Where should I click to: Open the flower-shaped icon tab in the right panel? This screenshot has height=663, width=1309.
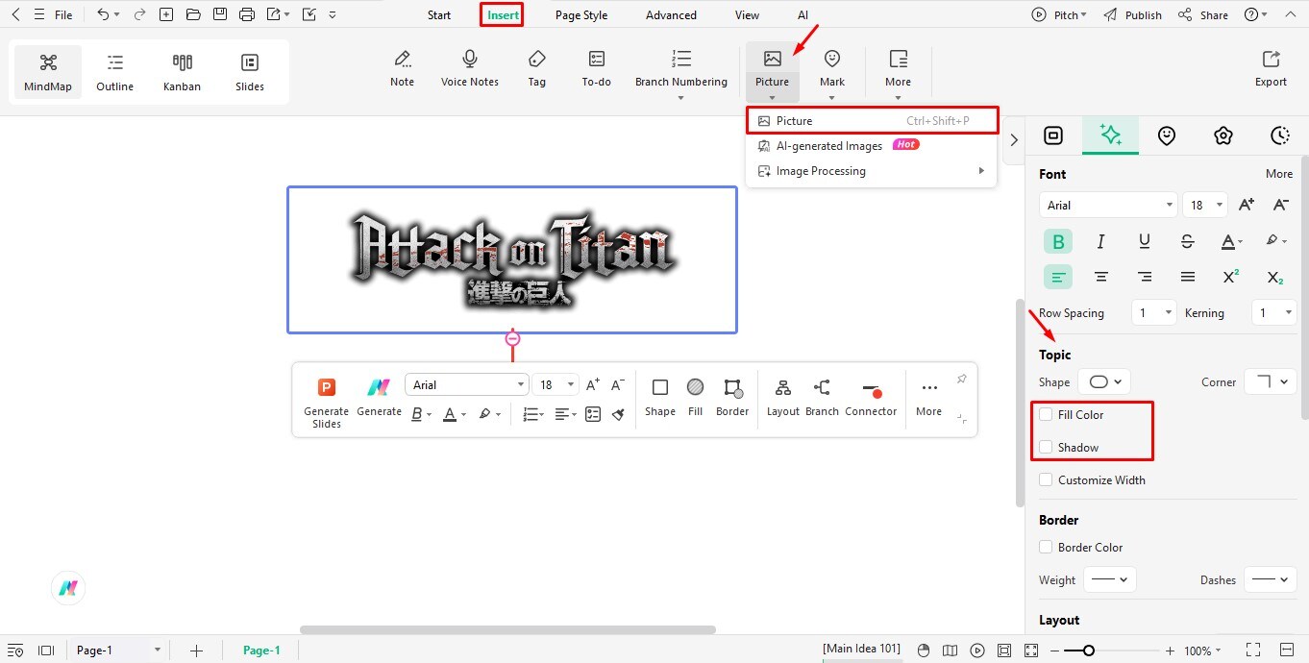(1223, 135)
